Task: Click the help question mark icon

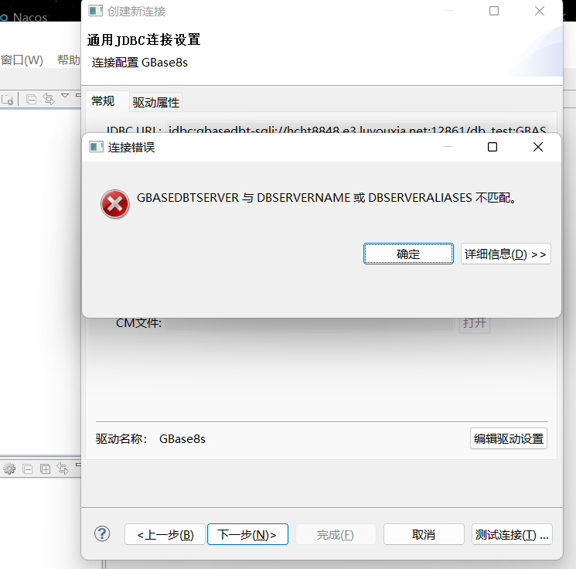Action: (102, 533)
